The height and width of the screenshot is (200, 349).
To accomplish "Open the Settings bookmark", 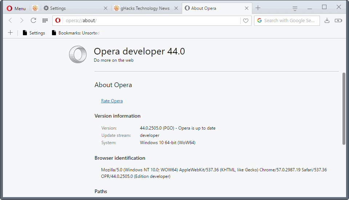I will point(34,33).
